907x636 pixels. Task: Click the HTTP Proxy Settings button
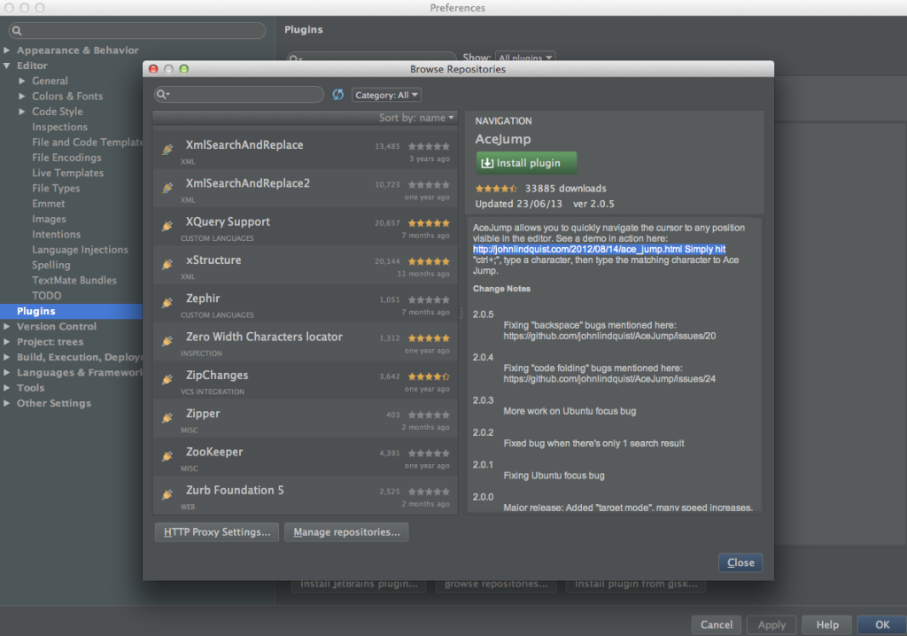point(216,531)
